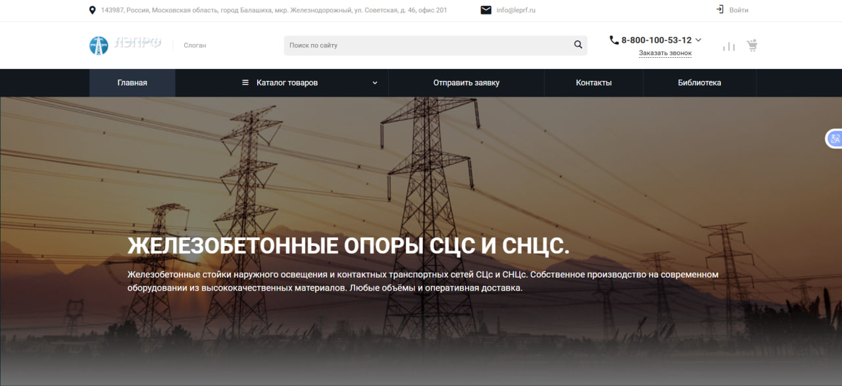
Task: Expand the Каталог товаров chevron arrow
Action: (x=375, y=83)
